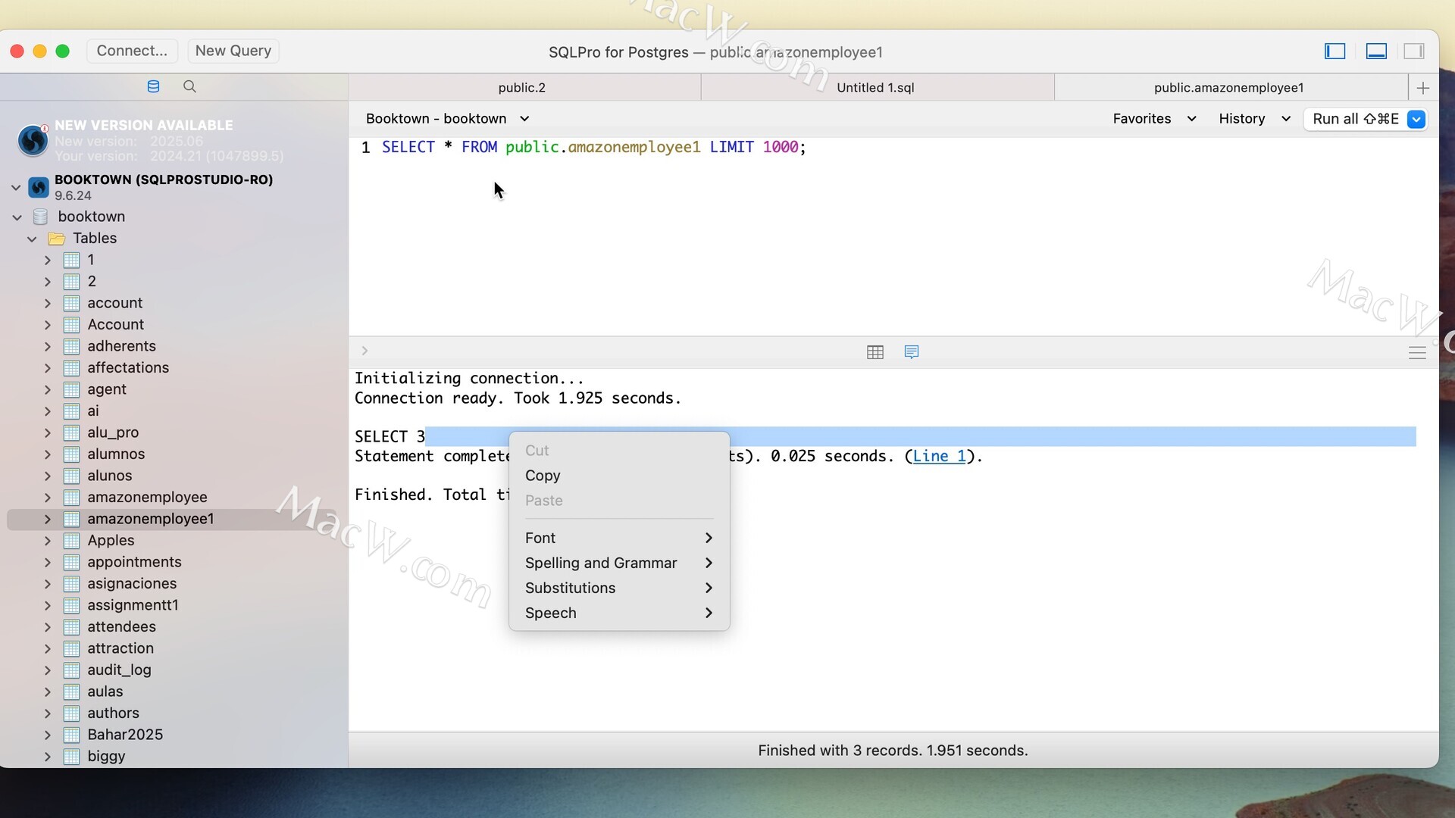Click the results pane chevron arrow
This screenshot has height=818, width=1455.
365,351
